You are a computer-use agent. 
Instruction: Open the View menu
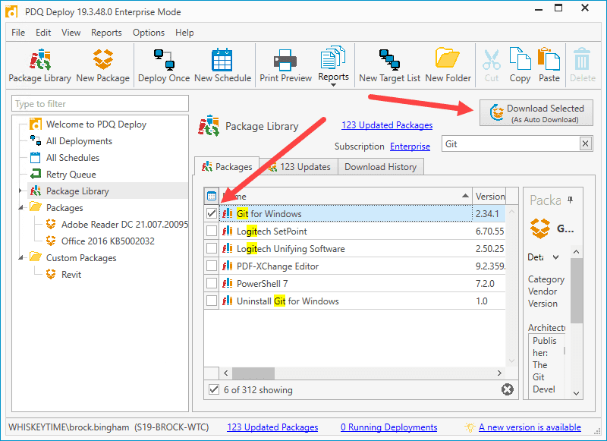(x=71, y=33)
